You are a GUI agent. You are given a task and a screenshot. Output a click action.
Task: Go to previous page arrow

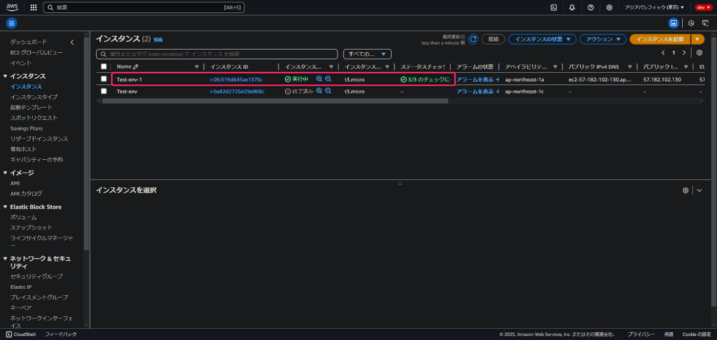(x=663, y=53)
